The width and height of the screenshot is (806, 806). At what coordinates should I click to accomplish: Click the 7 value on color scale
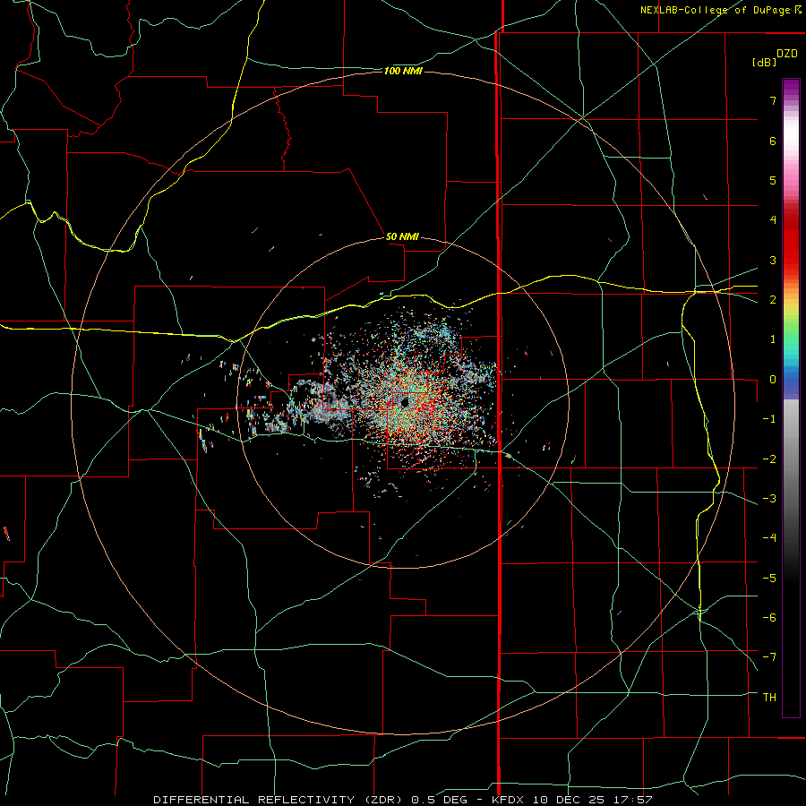pos(773,100)
